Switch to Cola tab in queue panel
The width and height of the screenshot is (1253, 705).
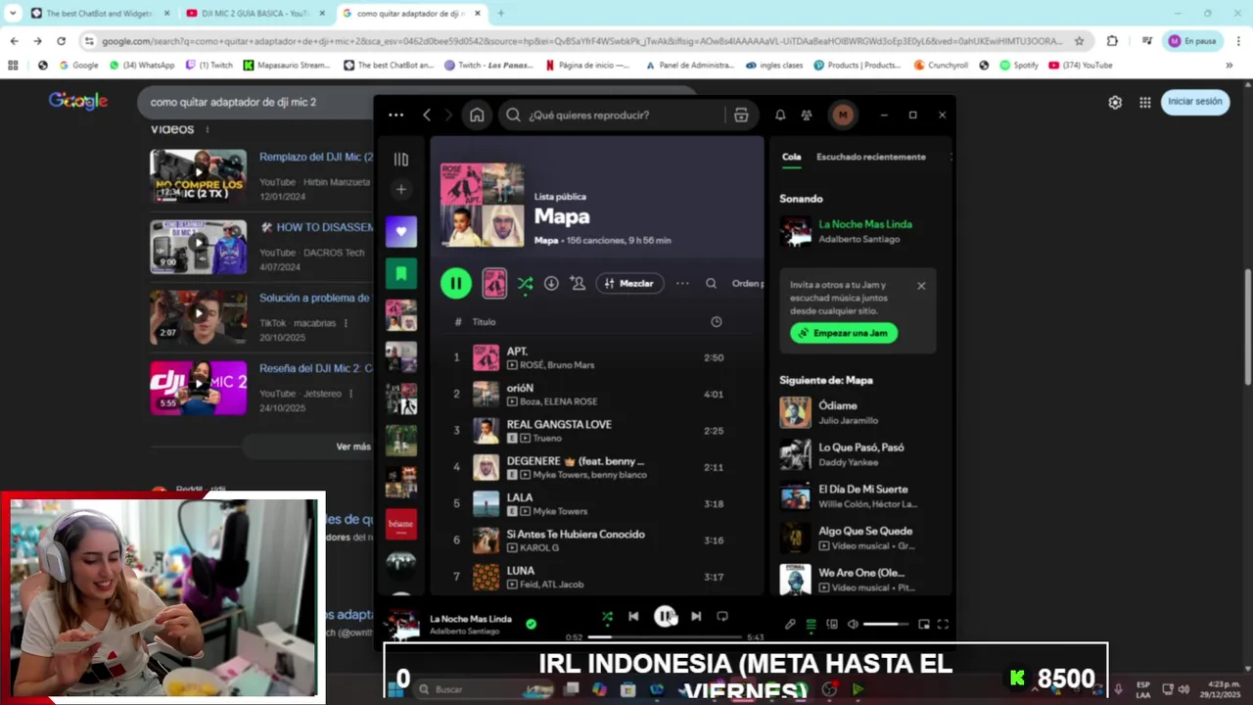point(791,157)
